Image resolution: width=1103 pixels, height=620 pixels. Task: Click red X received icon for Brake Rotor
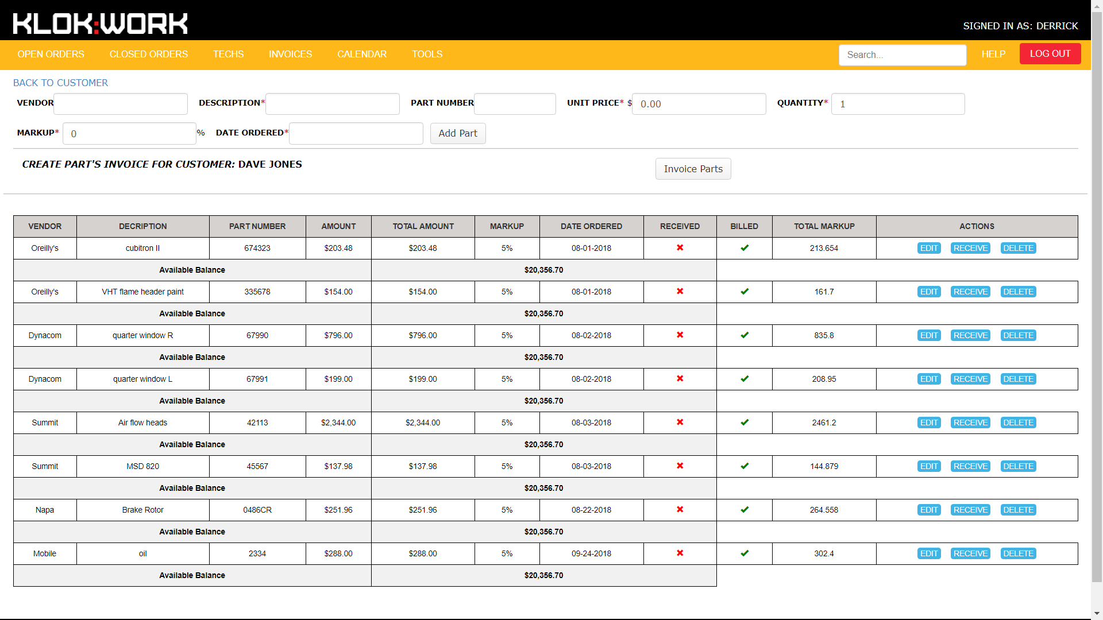680,510
